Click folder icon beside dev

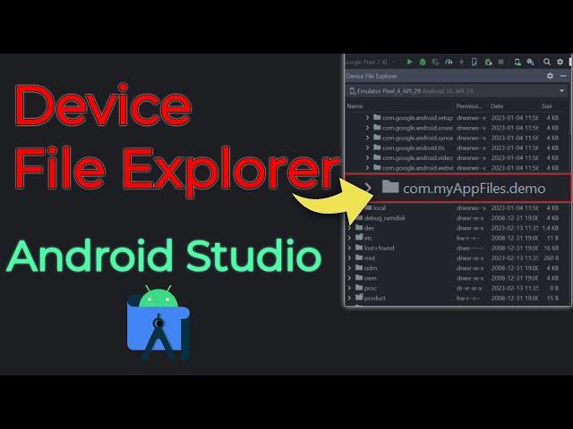pos(359,227)
